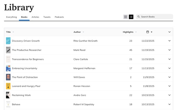Image resolution: width=177 pixels, height=110 pixels.
Task: Click the date 11/22/2025
Action: [x=148, y=41]
